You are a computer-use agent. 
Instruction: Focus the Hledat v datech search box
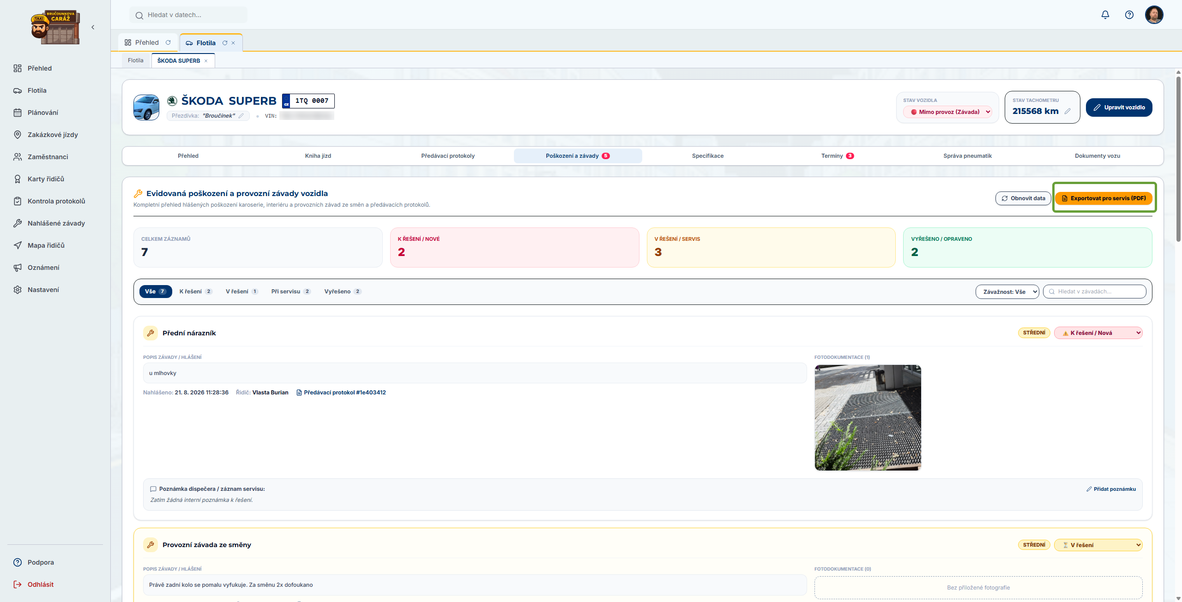coord(188,15)
